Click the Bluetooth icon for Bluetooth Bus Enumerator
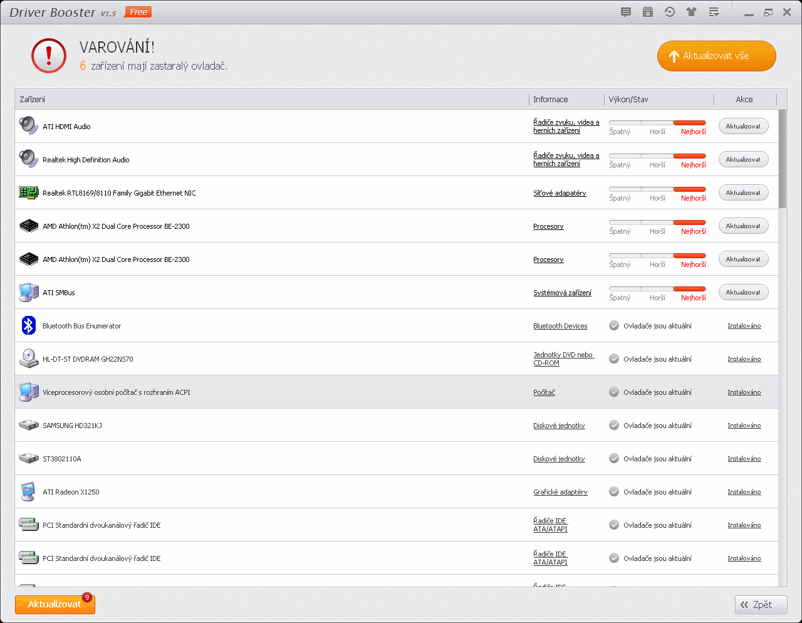Screen dimensions: 802x623 pos(29,325)
